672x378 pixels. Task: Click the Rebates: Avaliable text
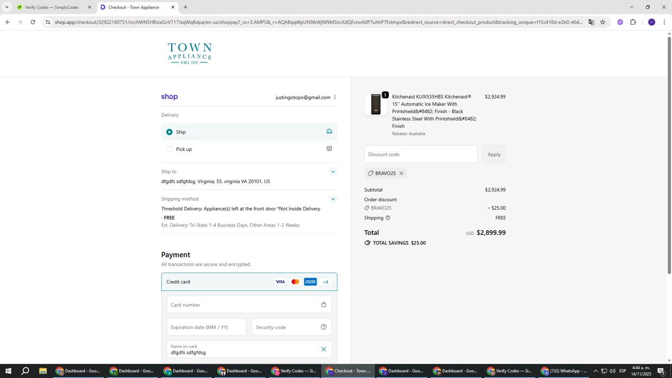[409, 133]
